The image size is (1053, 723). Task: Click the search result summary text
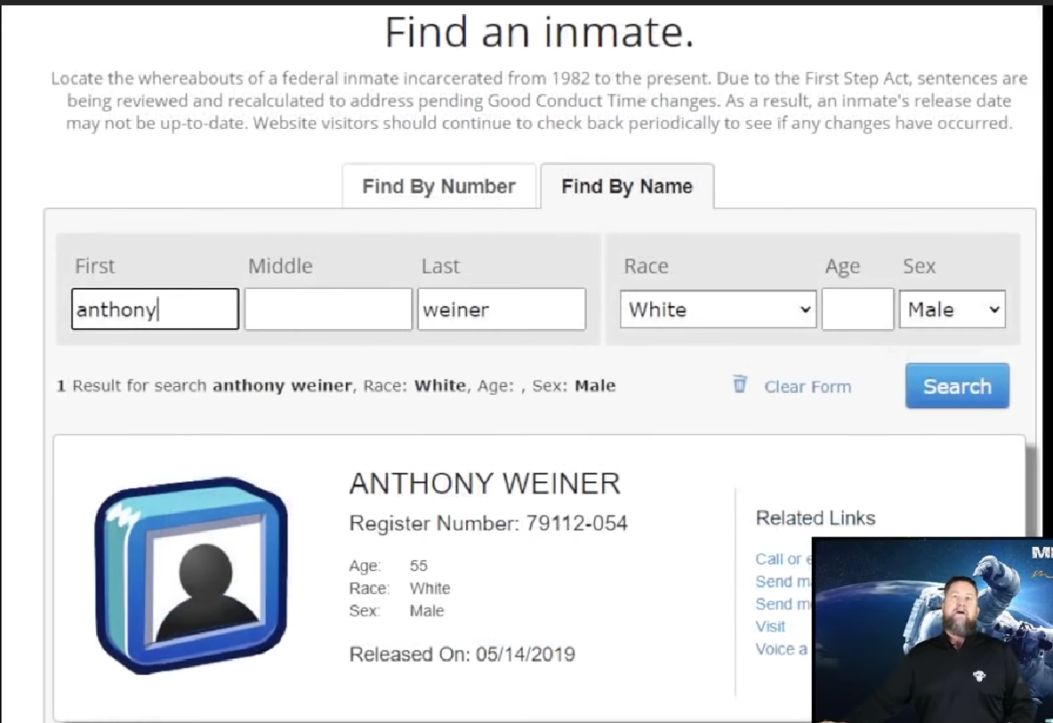tap(336, 385)
